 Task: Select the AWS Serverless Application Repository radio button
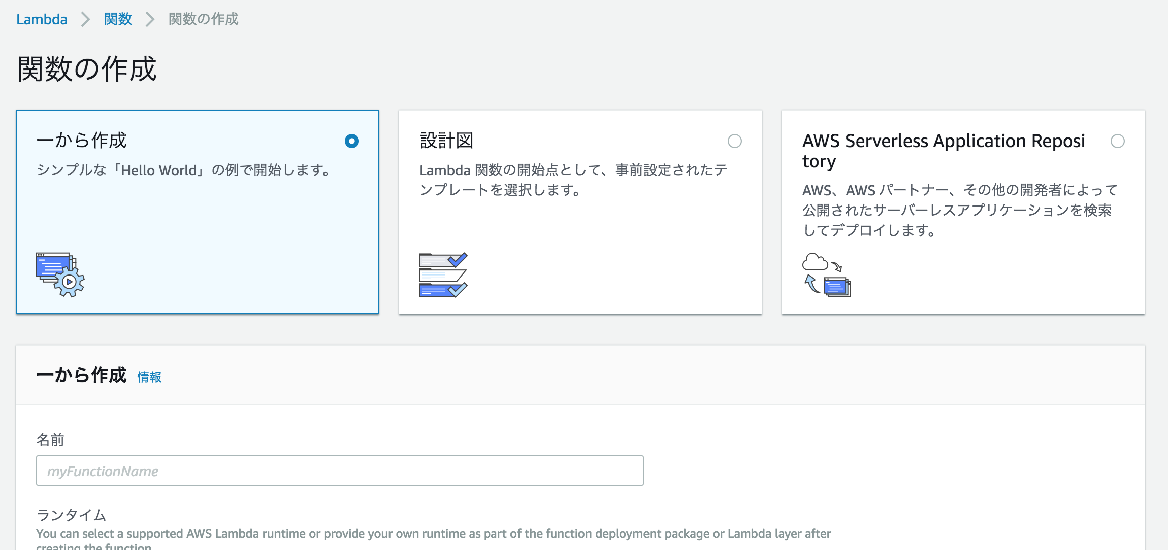[x=1118, y=141]
